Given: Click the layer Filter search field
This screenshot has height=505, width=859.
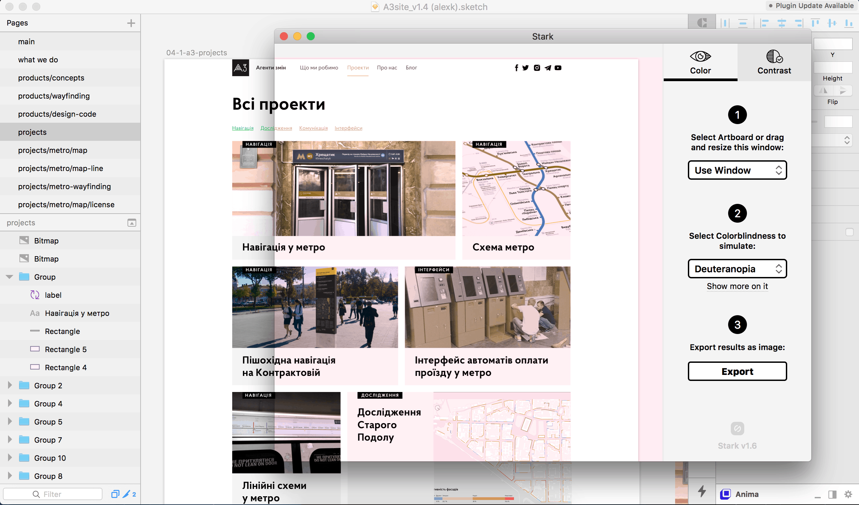Looking at the screenshot, I should pyautogui.click(x=52, y=494).
